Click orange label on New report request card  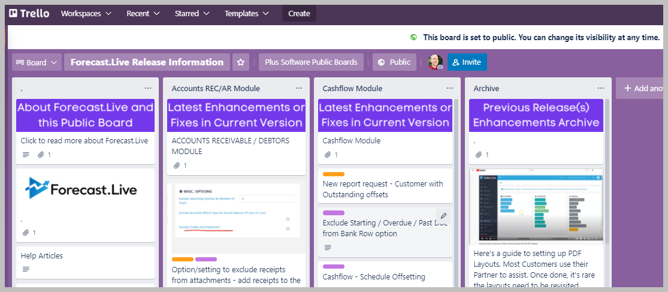click(334, 174)
